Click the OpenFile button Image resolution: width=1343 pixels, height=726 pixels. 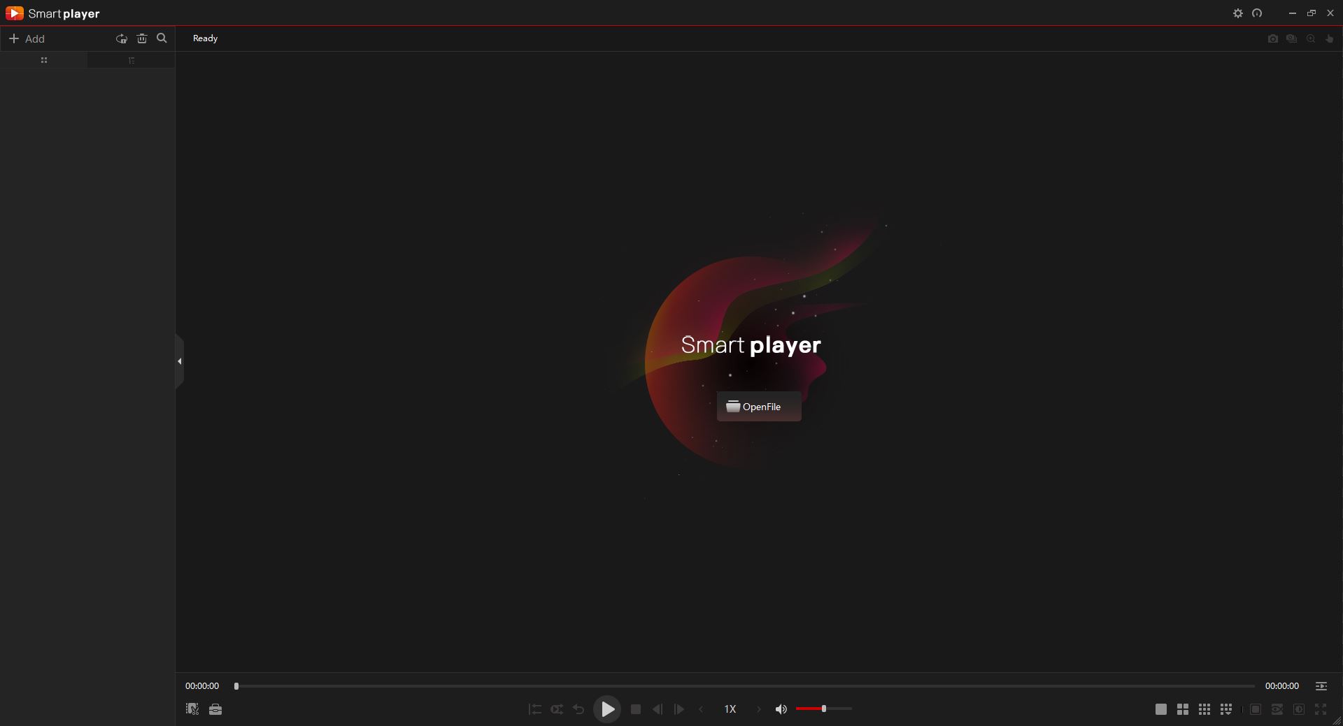coord(759,407)
